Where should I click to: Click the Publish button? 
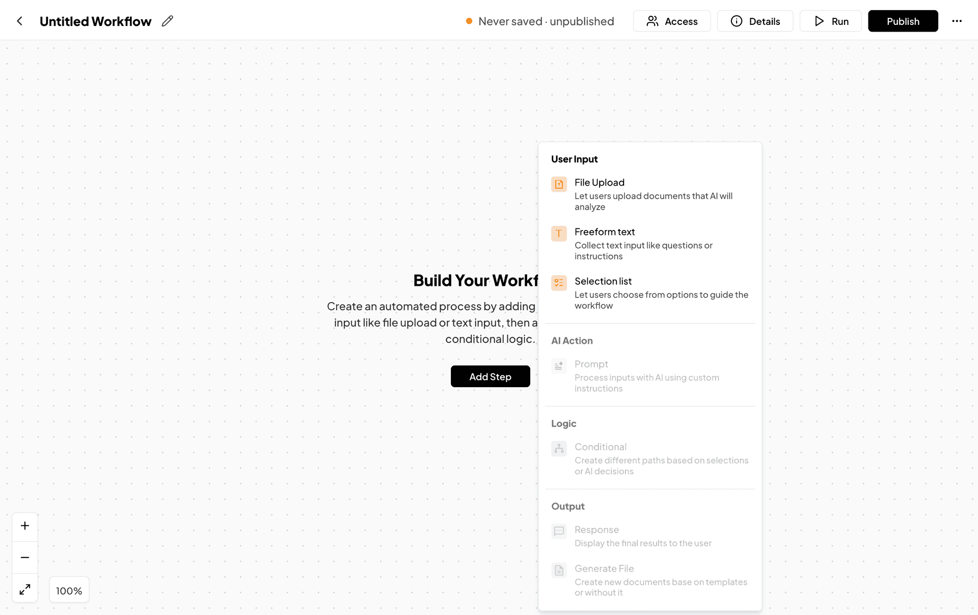pyautogui.click(x=903, y=21)
